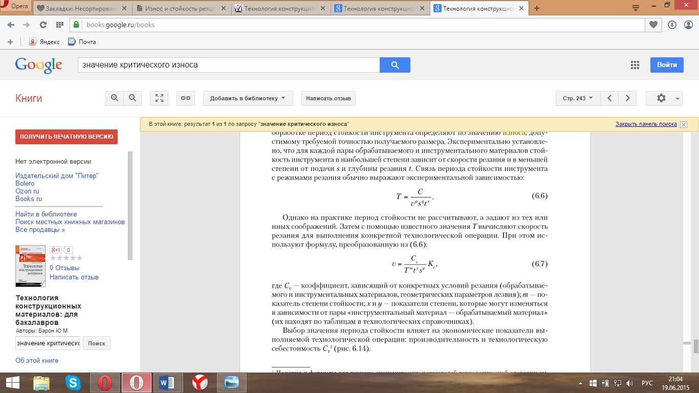Go to the previous book page
This screenshot has width=699, height=393.
point(609,98)
